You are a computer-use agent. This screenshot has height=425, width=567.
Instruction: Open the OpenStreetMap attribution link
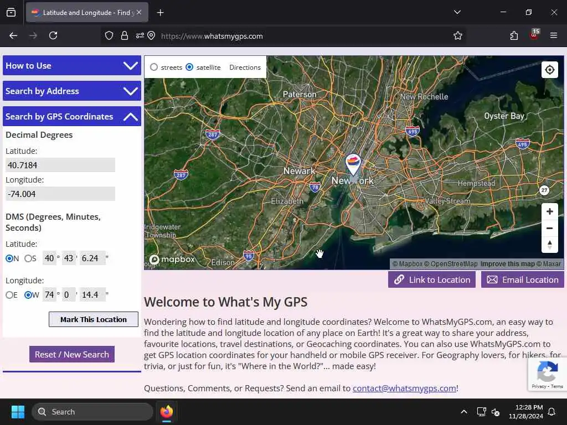click(451, 264)
